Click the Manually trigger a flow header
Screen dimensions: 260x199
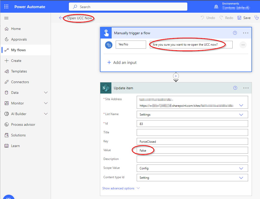click(176, 33)
